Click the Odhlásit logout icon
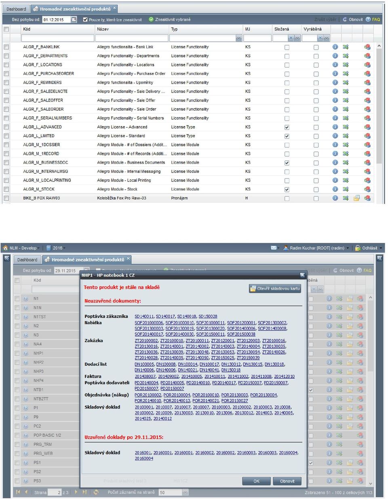Screen dimensions: 388x500 coord(358,248)
